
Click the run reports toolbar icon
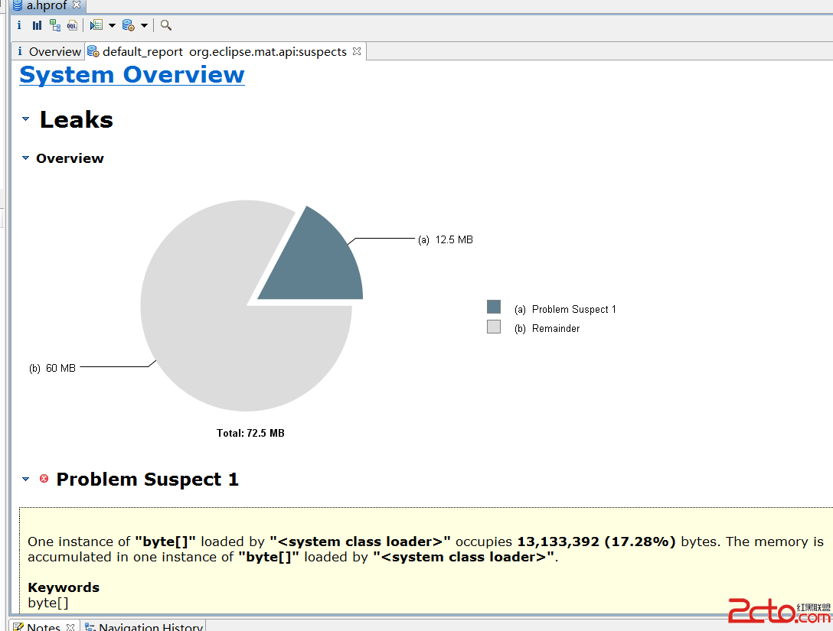pyautogui.click(x=129, y=25)
